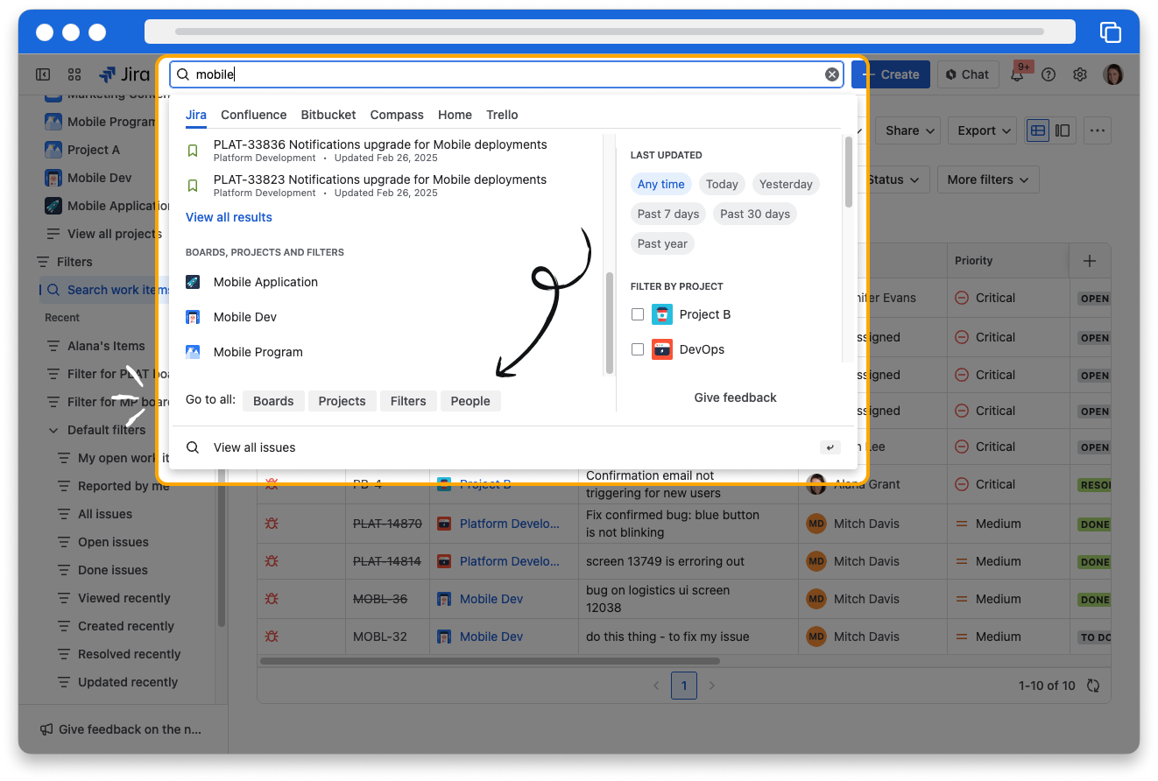Click the bookmark icon for PLAT-33823
Viewport: 1158px width, 781px height.
click(193, 186)
